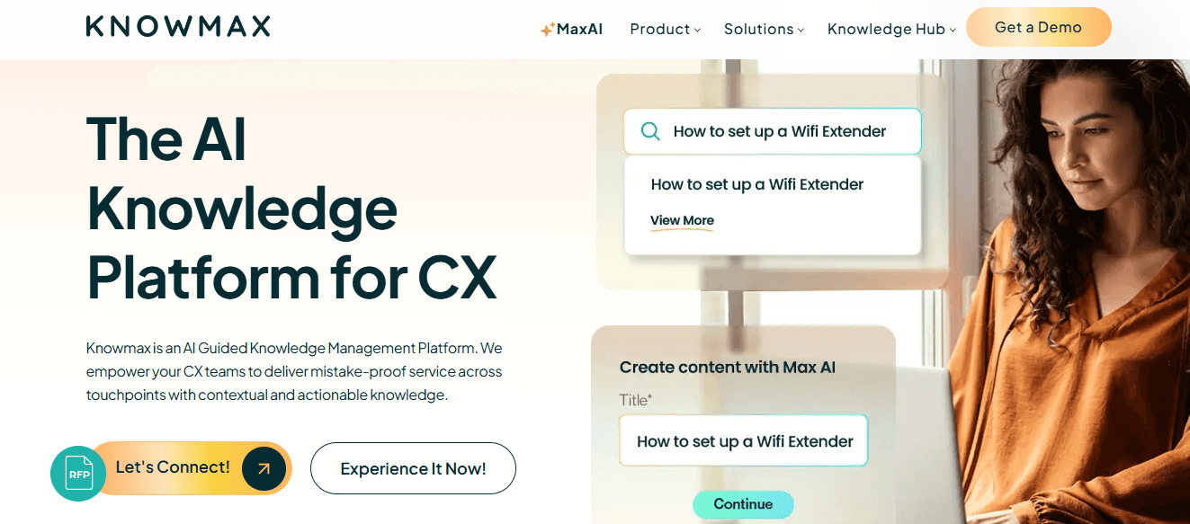Click the Get a Demo button
Viewport: 1190px width, 524px height.
click(x=1038, y=27)
